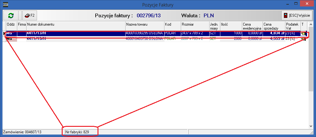
Task: Click the Podatek Vat column header
Action: (x=293, y=26)
